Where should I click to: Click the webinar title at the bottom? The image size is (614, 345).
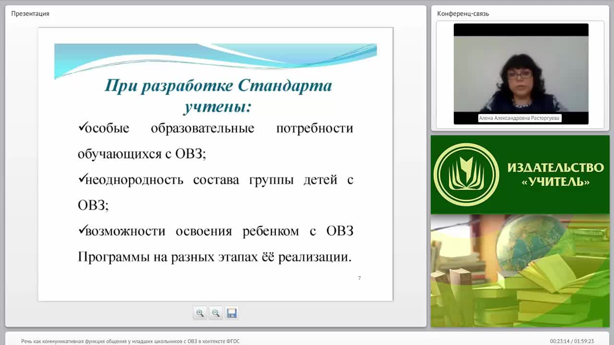coord(130,341)
